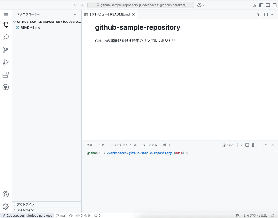Open terminal panel more actions

(x=259, y=145)
